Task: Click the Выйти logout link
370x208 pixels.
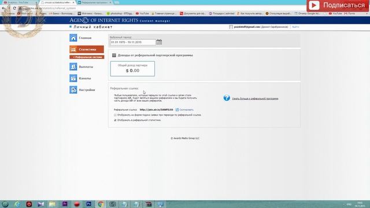Action: pyautogui.click(x=295, y=27)
